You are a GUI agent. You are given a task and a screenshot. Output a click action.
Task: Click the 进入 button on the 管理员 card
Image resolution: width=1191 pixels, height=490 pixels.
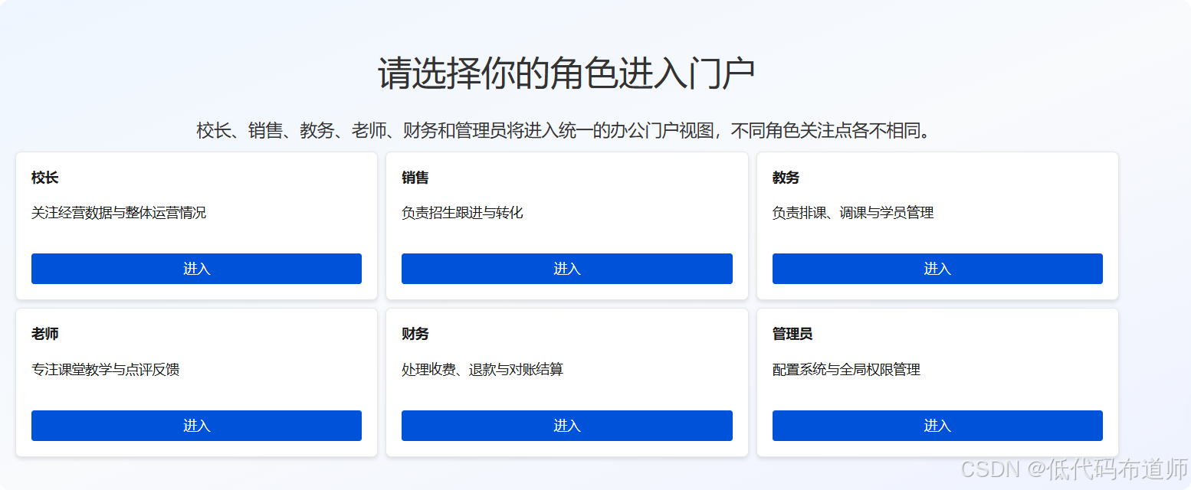[x=937, y=426]
